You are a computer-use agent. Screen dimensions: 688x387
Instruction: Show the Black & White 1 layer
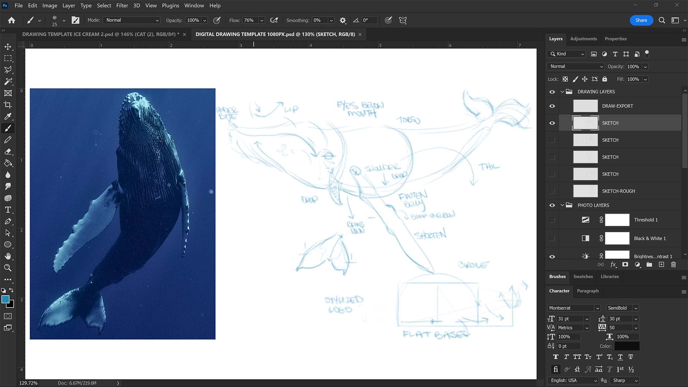point(552,238)
